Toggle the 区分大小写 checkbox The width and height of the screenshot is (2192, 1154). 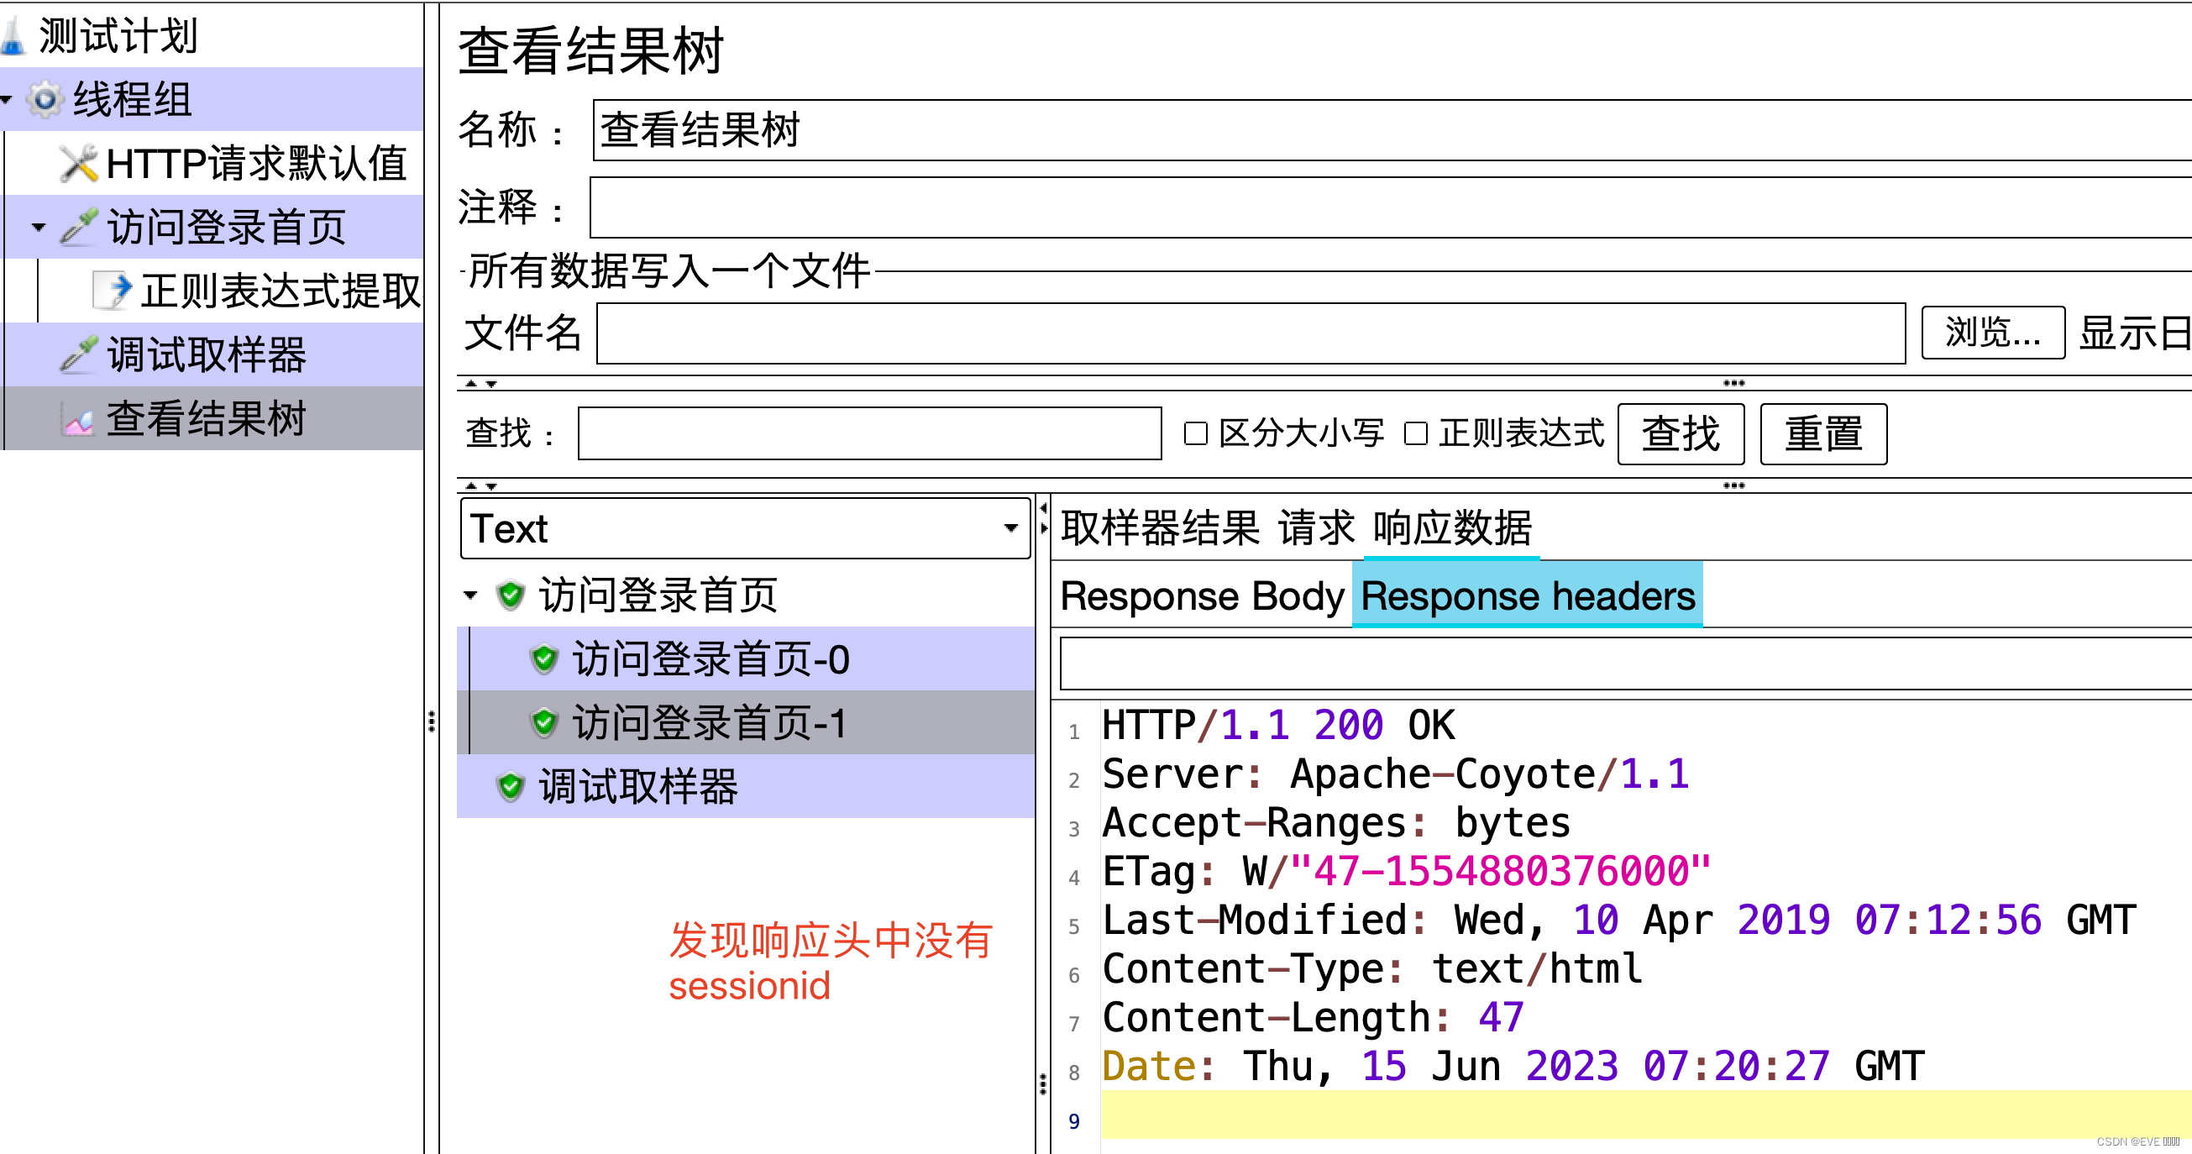[1196, 434]
